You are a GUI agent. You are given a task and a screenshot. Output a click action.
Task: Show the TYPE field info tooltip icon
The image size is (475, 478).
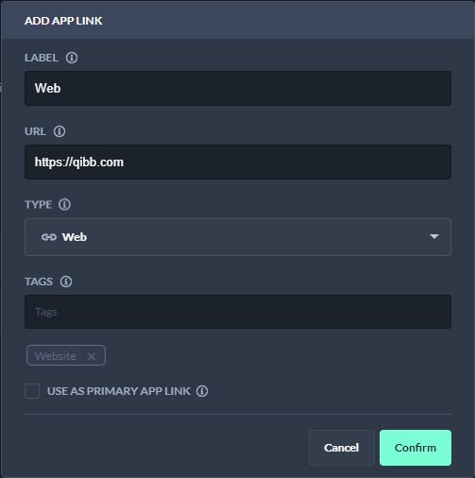64,205
